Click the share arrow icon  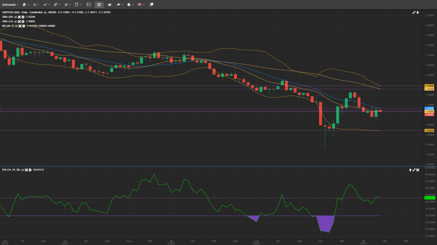[119, 5]
